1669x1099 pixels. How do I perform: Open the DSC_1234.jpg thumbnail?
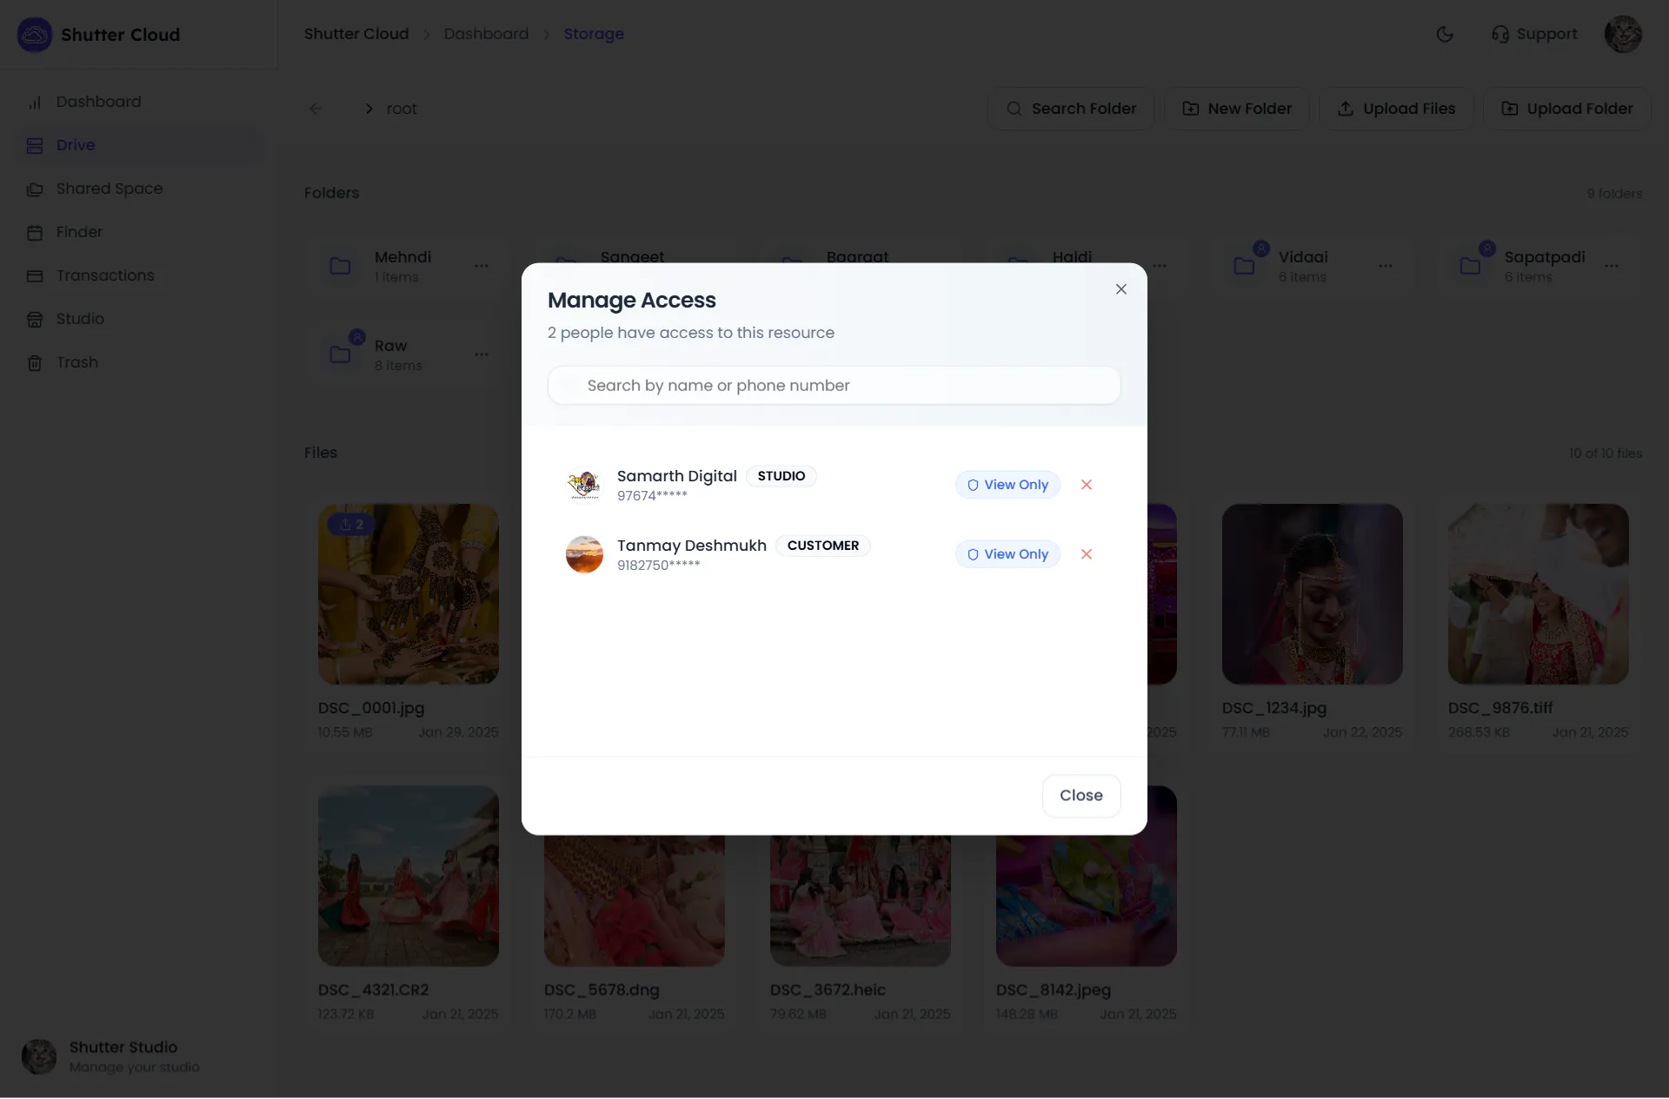tap(1313, 594)
